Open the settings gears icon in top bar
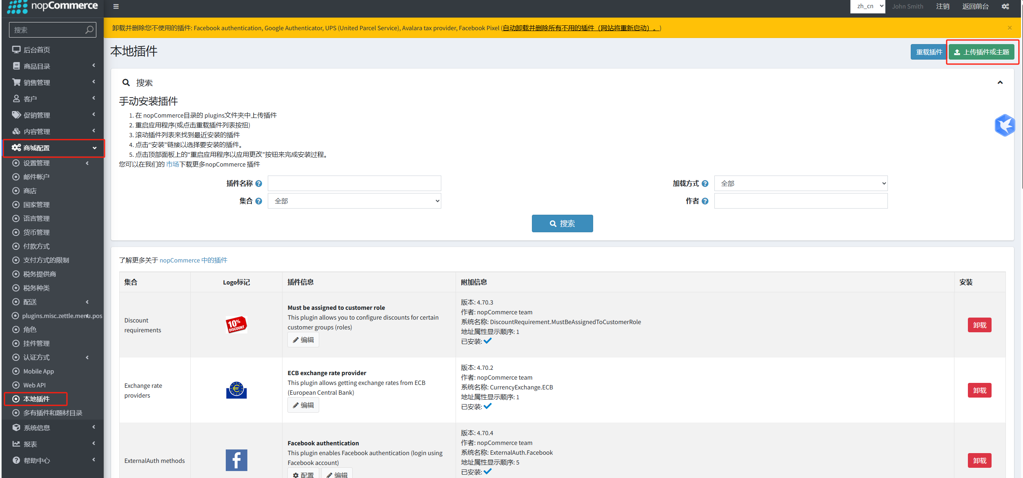 [x=1005, y=6]
